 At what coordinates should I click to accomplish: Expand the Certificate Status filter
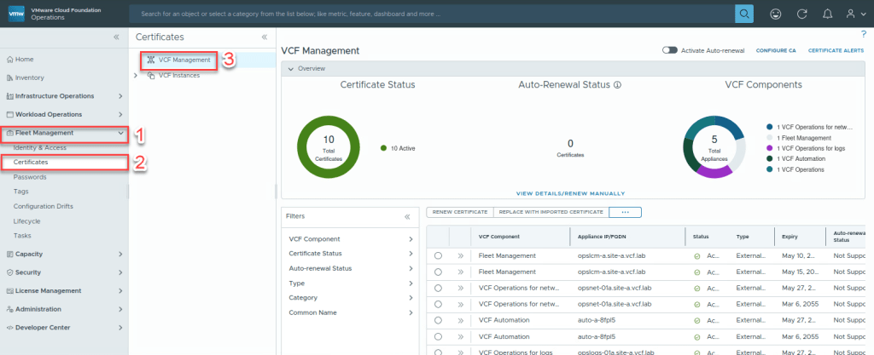(411, 254)
